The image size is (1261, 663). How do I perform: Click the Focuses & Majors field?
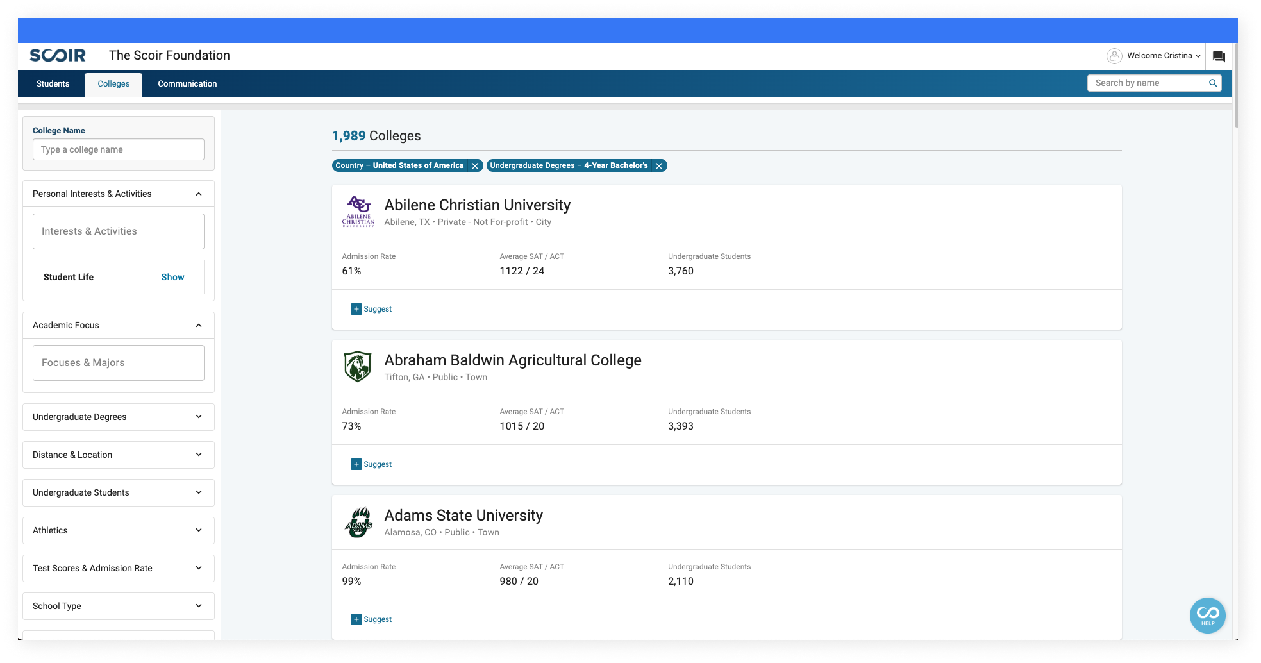[x=119, y=363]
